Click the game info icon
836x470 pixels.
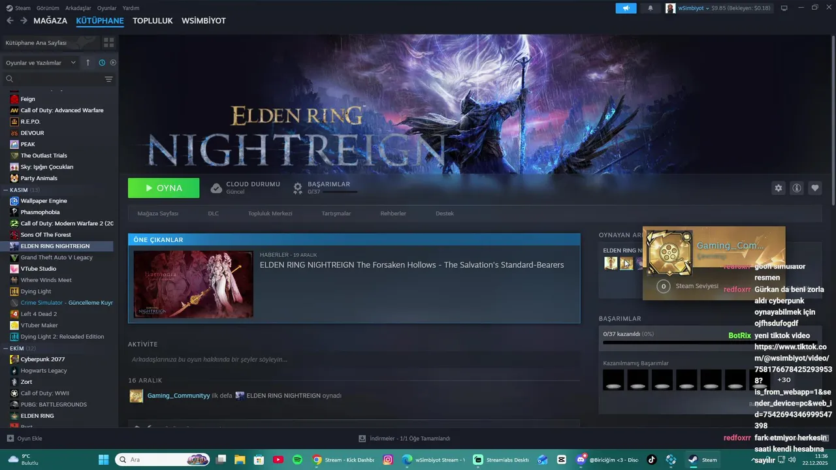[x=797, y=188]
